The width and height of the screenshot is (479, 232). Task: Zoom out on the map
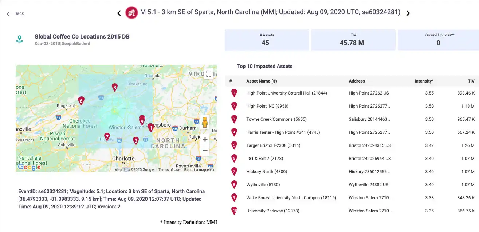[205, 150]
